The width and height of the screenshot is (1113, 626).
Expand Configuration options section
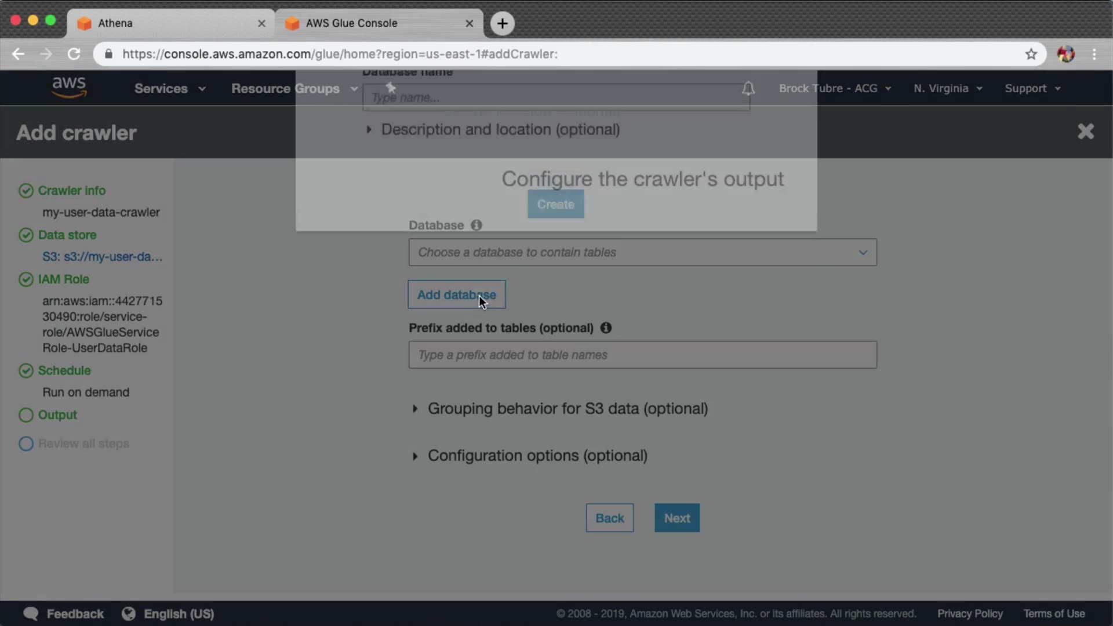(537, 456)
